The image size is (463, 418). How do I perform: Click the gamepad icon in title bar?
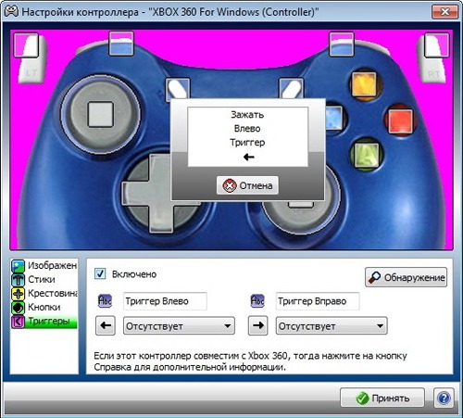coord(11,12)
